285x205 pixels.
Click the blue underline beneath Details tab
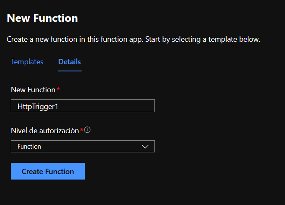[x=70, y=71]
